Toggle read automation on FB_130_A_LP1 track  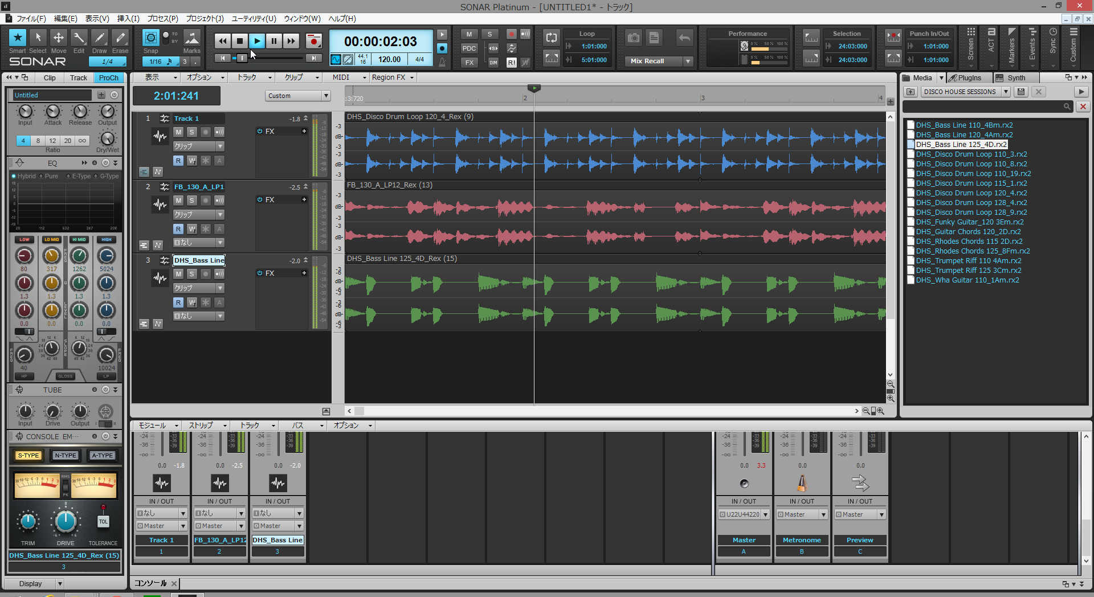178,229
